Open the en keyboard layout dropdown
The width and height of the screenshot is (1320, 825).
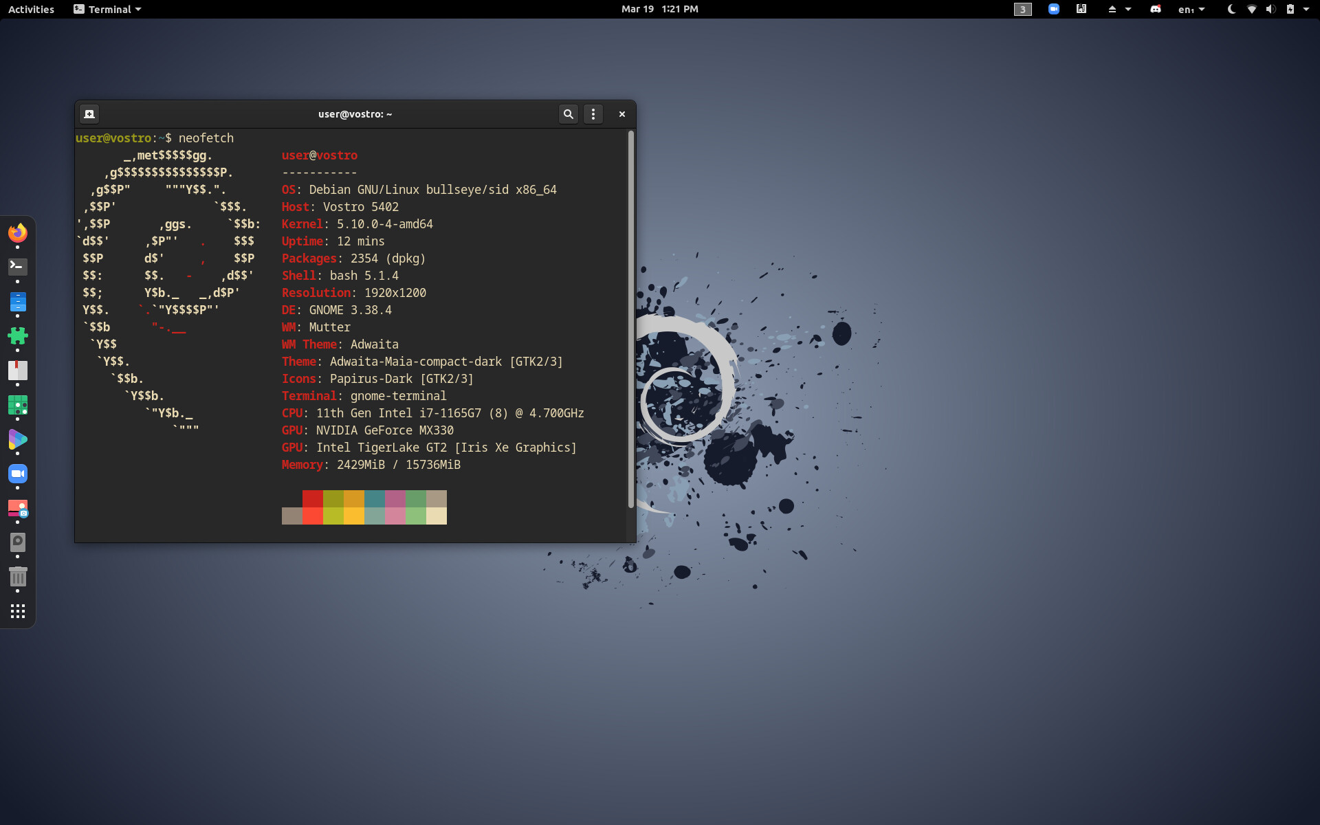click(x=1191, y=10)
